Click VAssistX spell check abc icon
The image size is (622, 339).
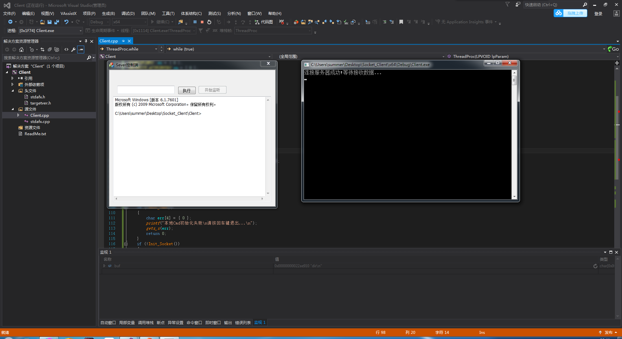pos(346,22)
